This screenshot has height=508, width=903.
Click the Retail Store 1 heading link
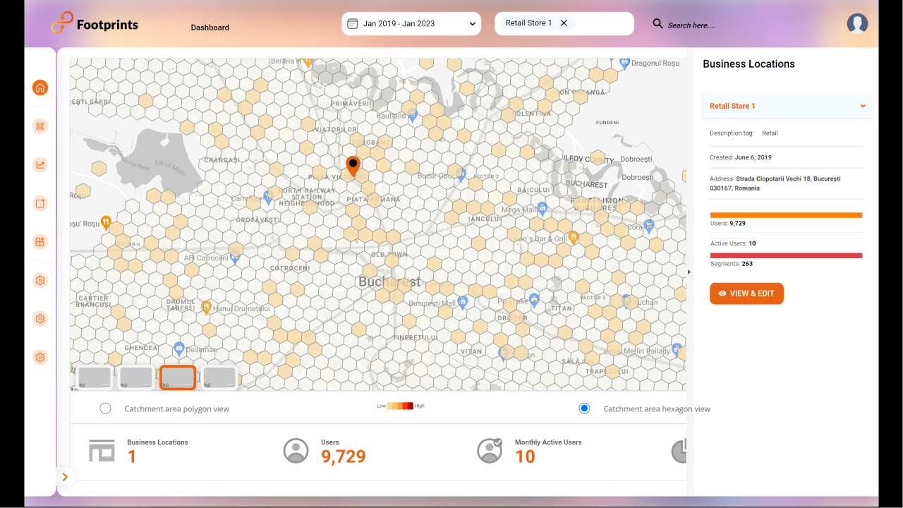click(x=732, y=106)
